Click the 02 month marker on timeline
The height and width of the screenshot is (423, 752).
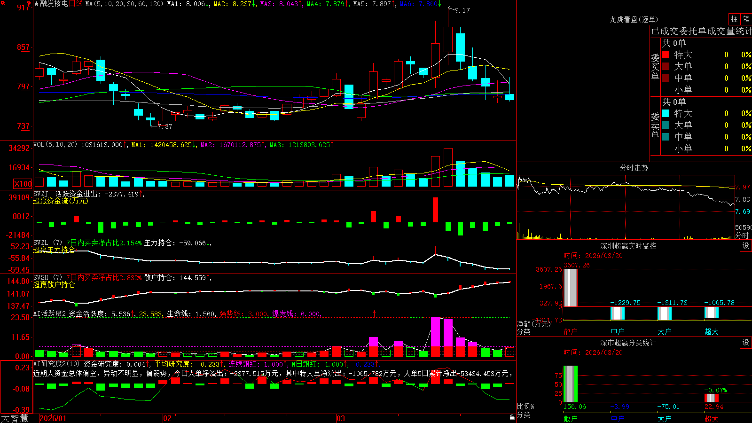click(x=167, y=418)
